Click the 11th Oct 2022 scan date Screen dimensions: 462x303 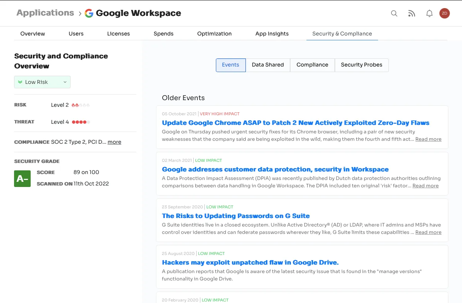click(91, 184)
